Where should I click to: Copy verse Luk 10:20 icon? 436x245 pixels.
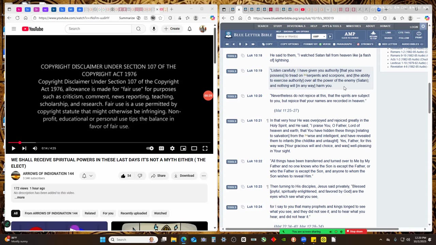(x=243, y=96)
